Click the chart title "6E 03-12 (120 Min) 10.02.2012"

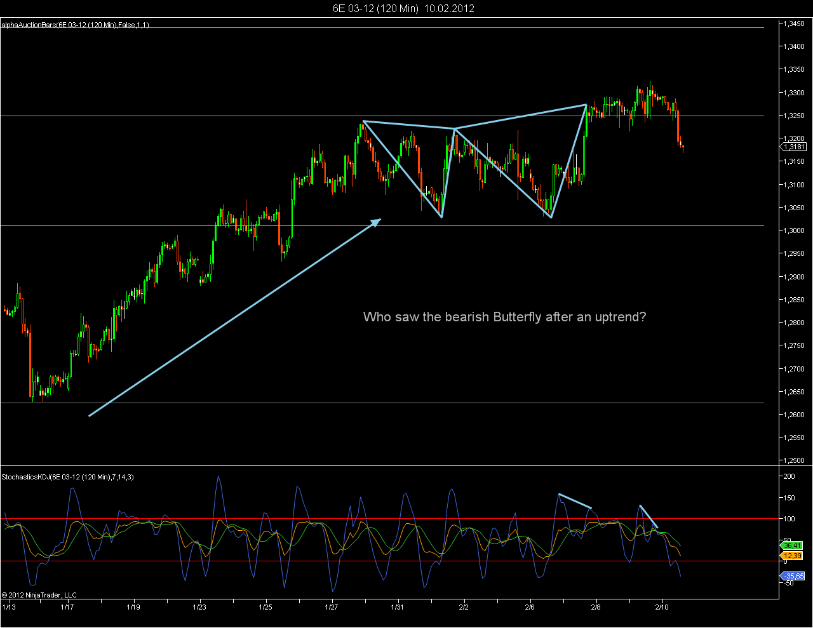point(403,8)
